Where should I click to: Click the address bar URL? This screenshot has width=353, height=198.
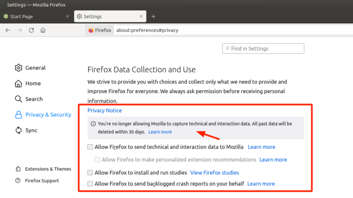(x=147, y=30)
